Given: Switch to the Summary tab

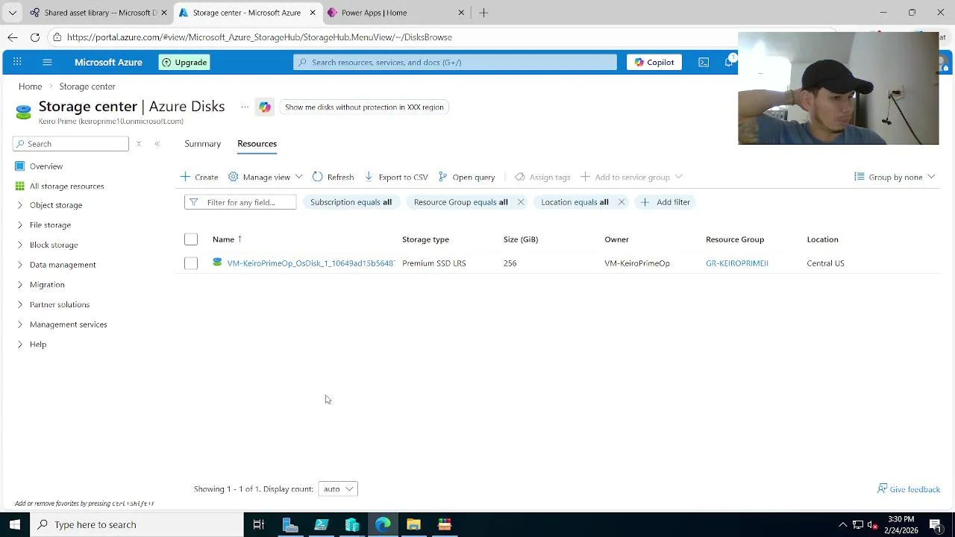Looking at the screenshot, I should 202,143.
